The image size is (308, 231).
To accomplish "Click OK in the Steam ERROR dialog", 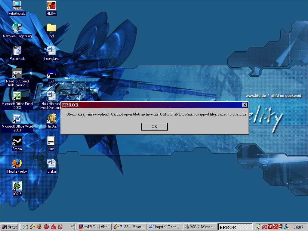I will (154, 127).
